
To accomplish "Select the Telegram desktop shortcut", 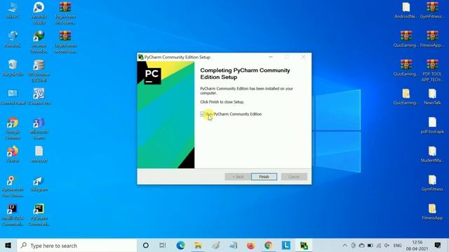I will [39, 183].
